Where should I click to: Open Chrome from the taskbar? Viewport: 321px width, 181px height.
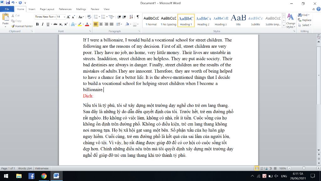click(44, 176)
